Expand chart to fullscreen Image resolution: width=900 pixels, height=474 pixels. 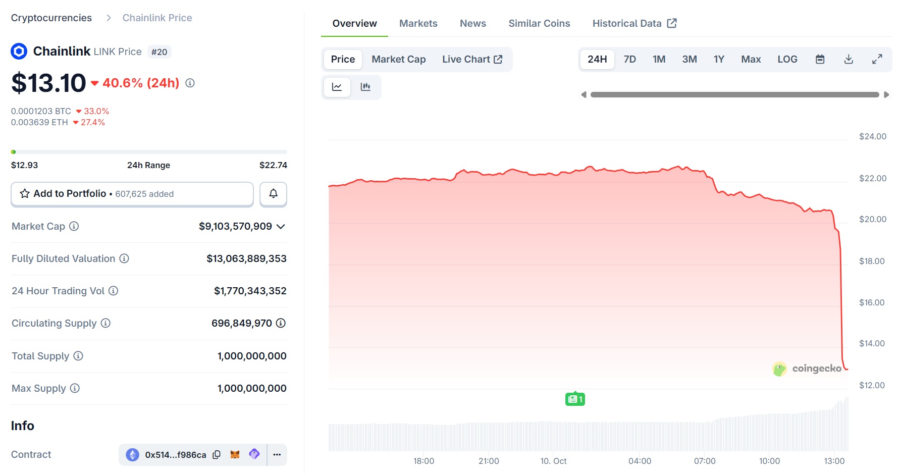877,59
